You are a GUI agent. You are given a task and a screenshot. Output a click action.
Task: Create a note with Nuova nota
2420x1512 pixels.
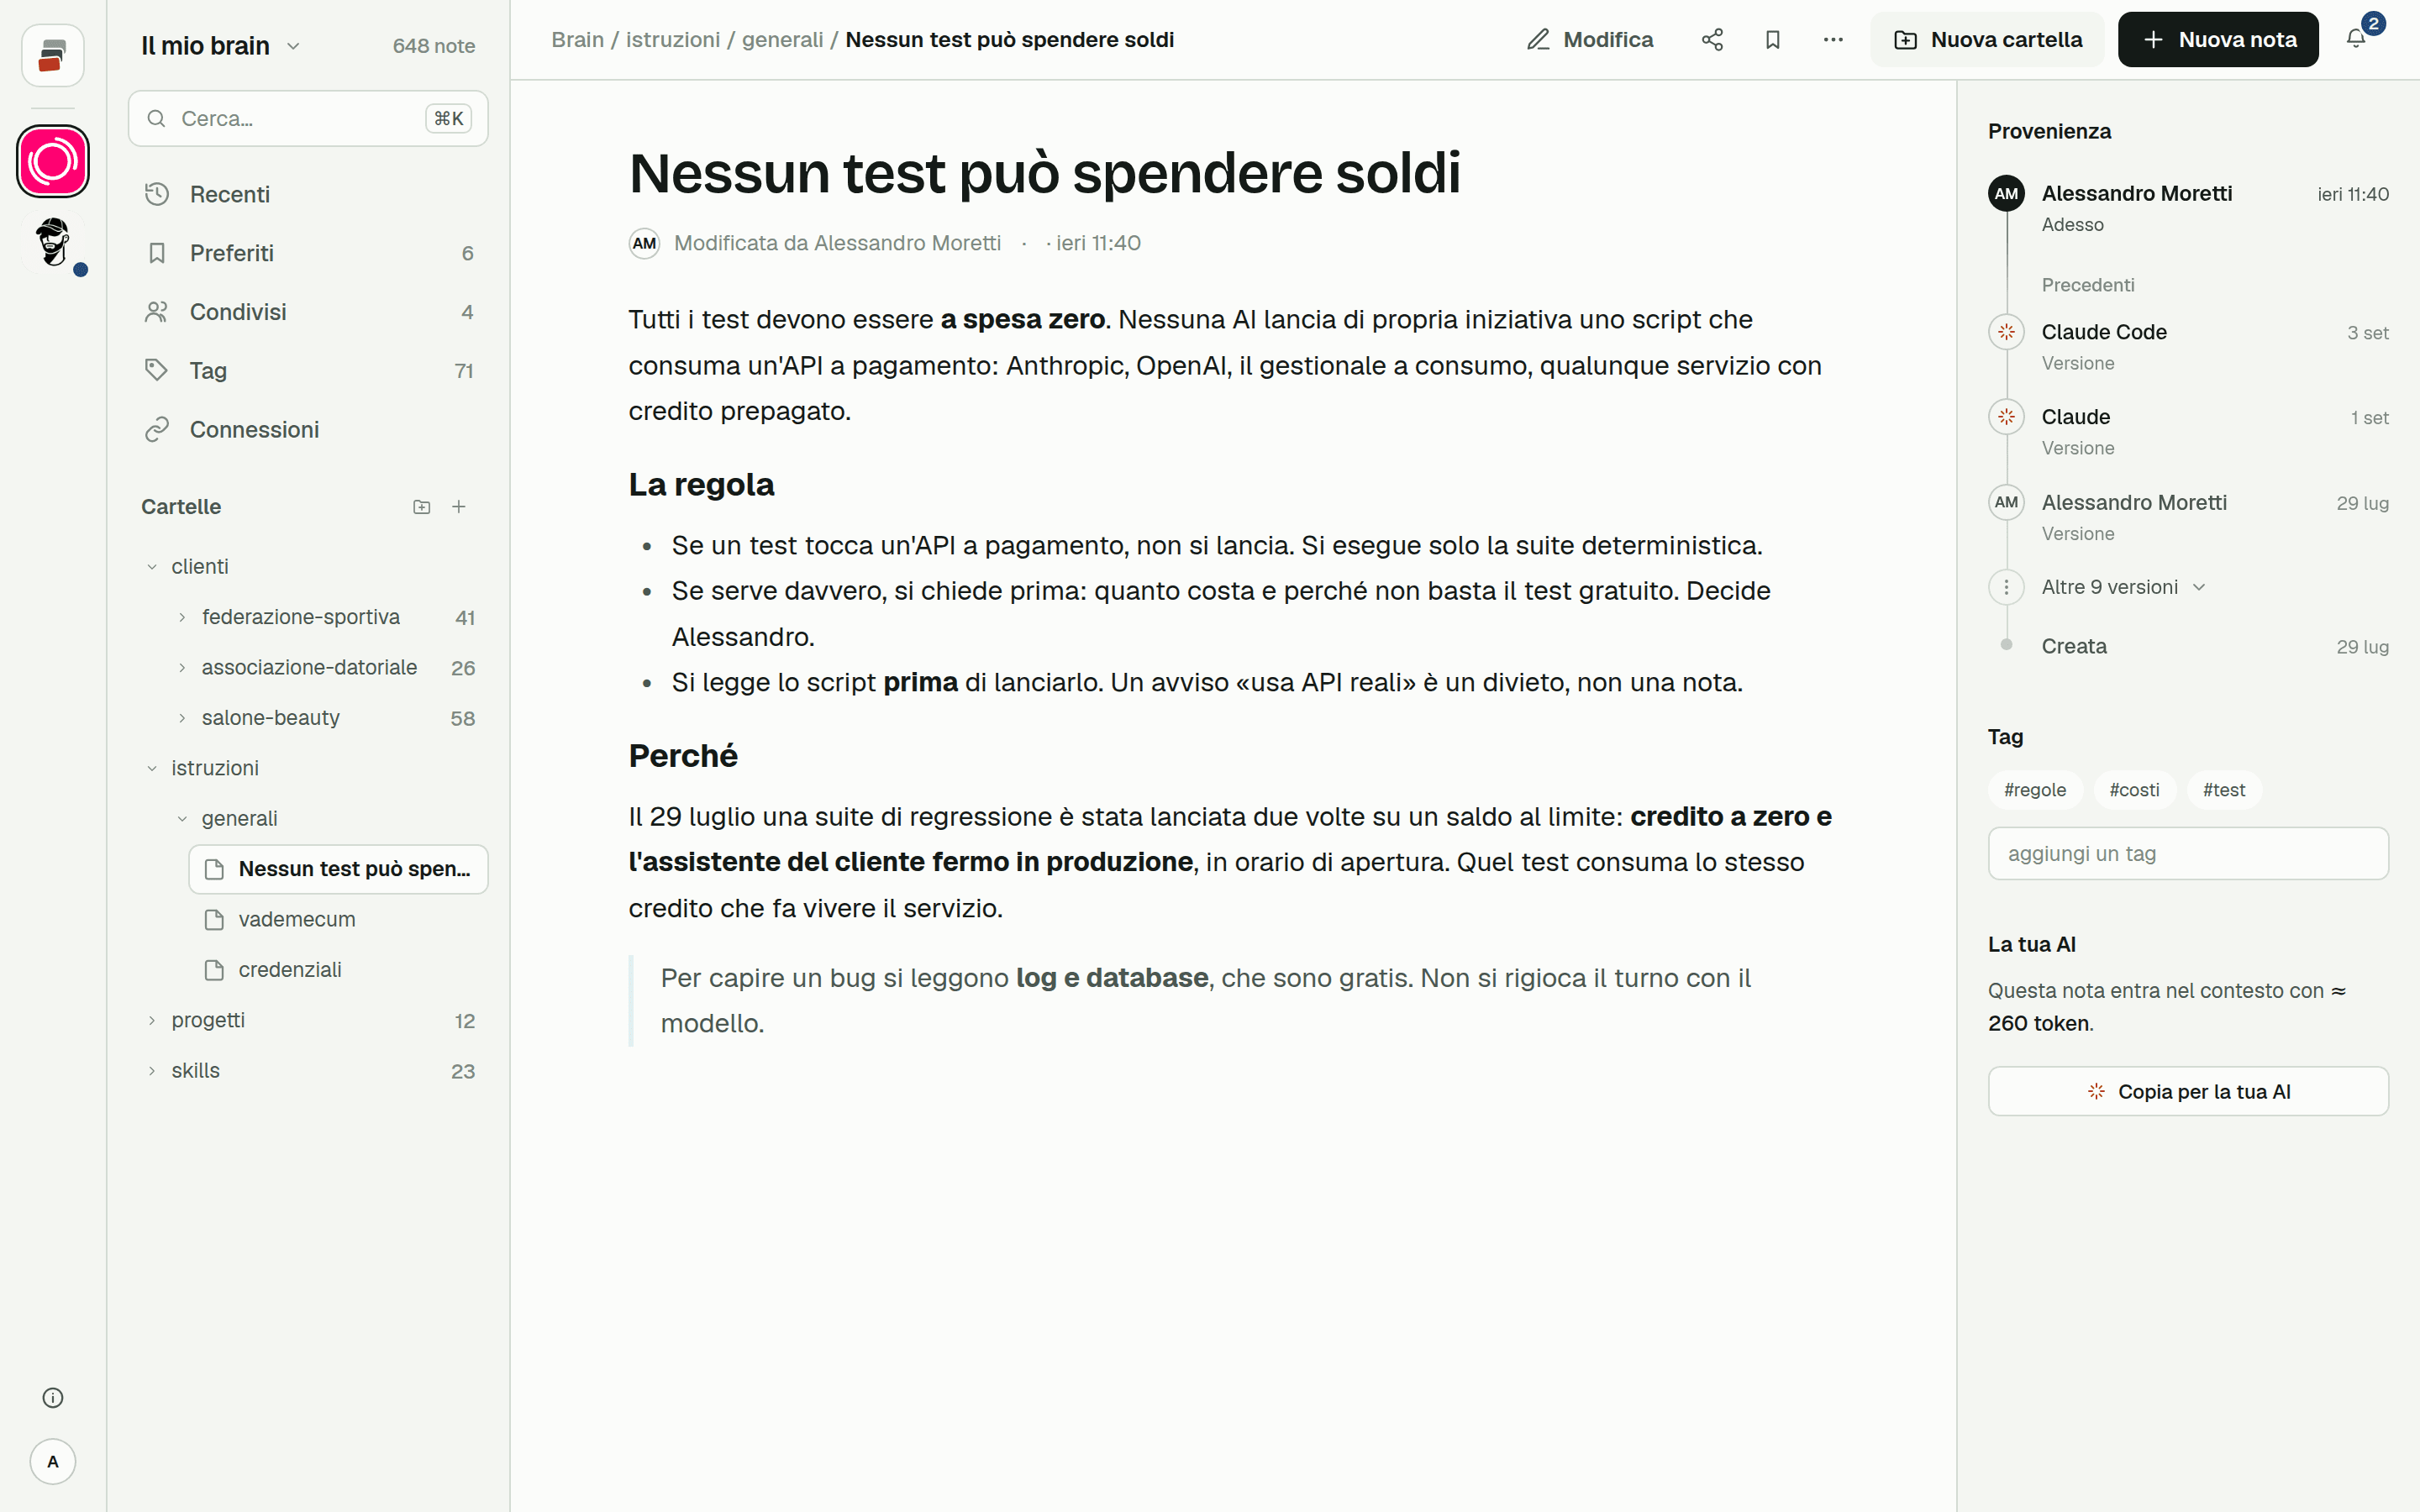click(2218, 40)
